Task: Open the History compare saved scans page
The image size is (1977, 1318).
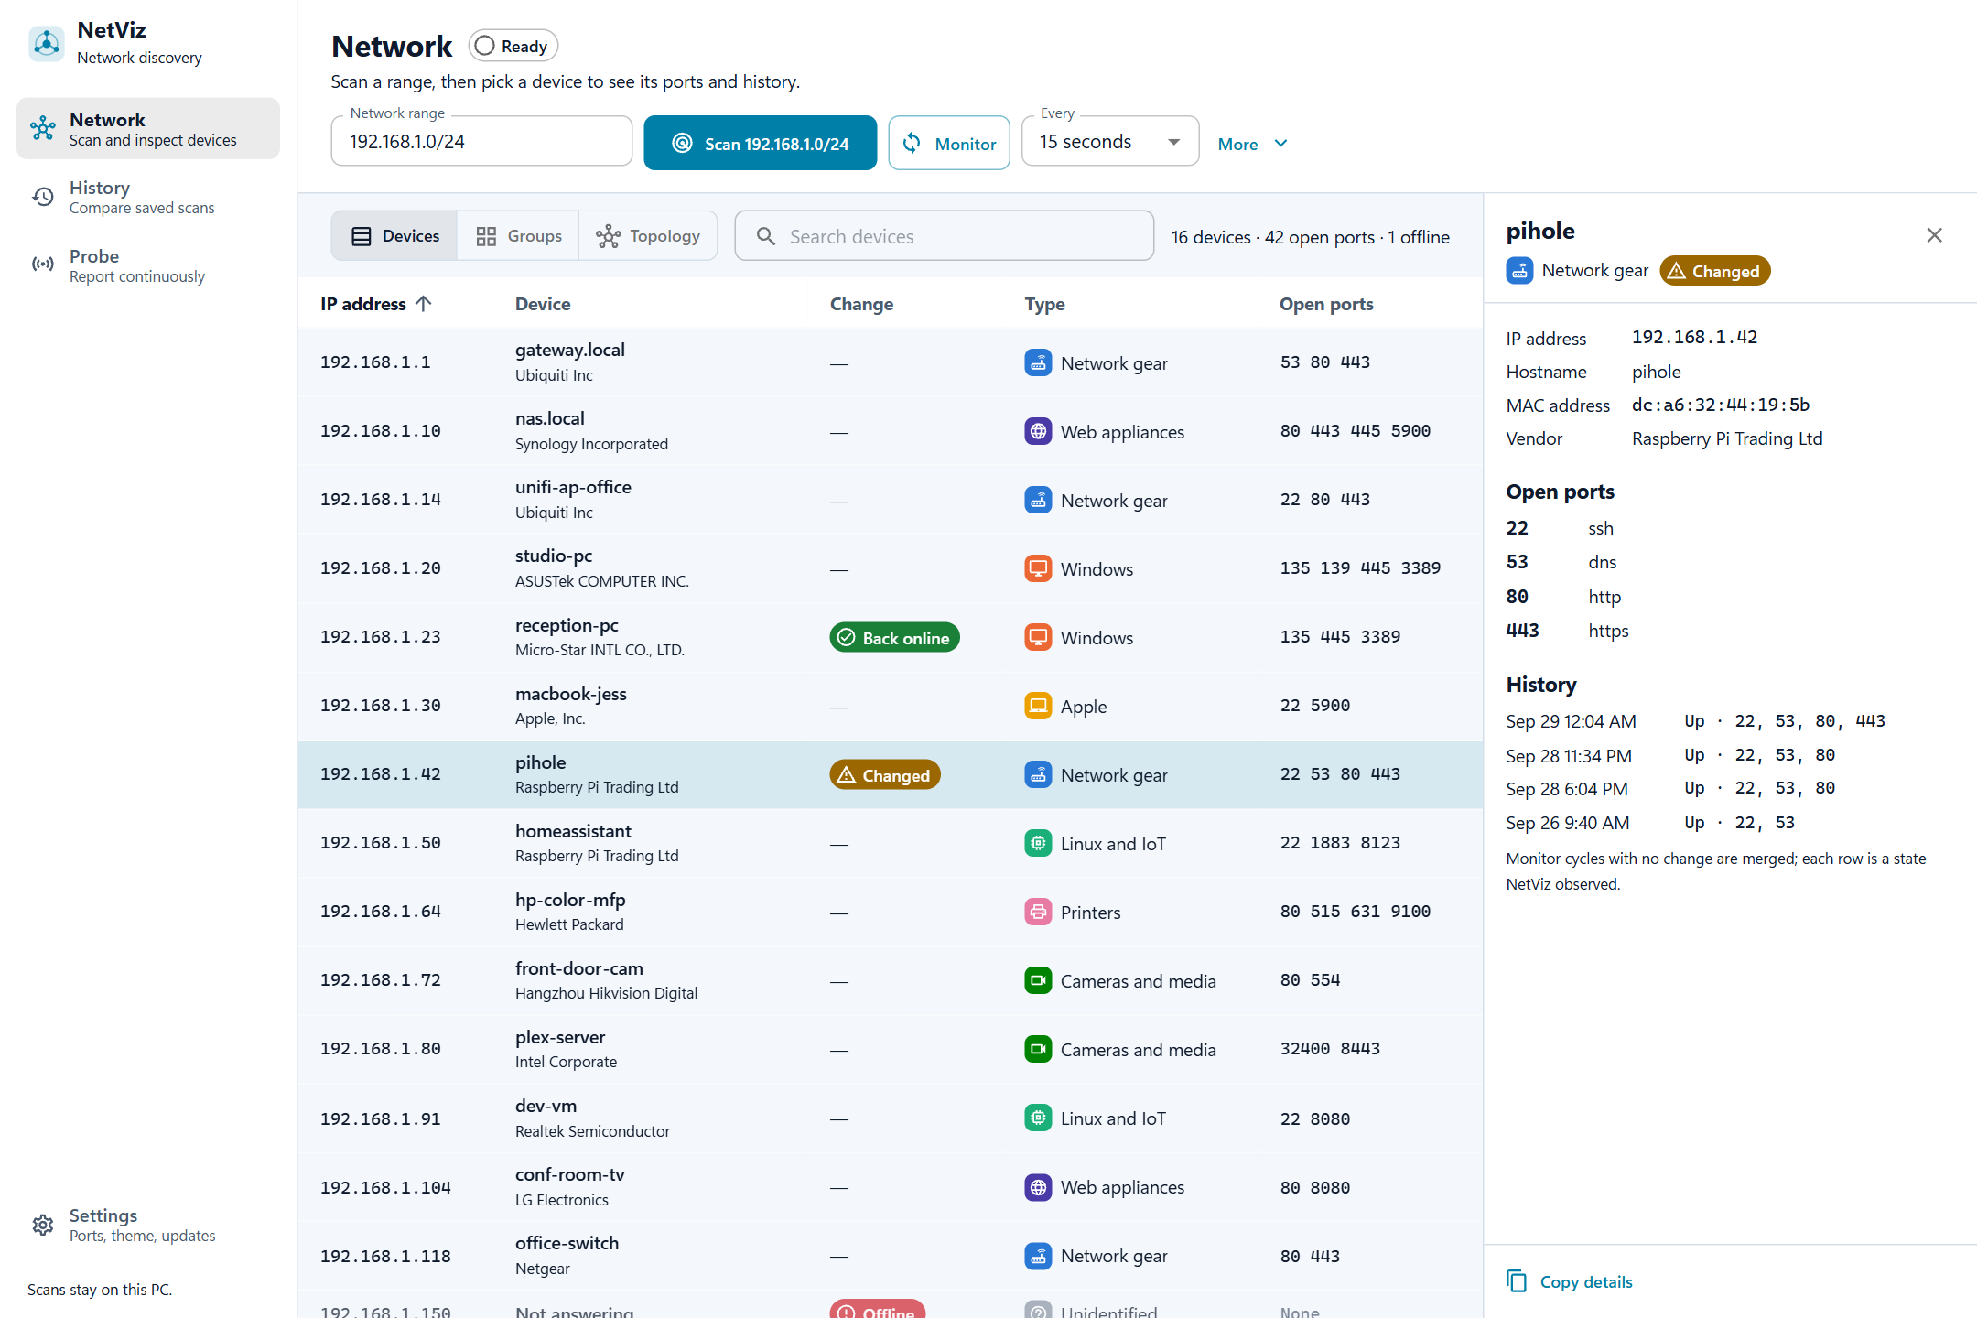Action: (x=148, y=197)
